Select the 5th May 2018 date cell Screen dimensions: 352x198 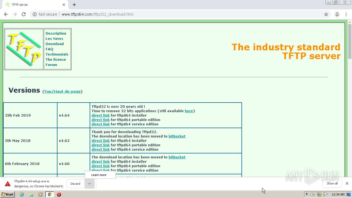coord(30,141)
